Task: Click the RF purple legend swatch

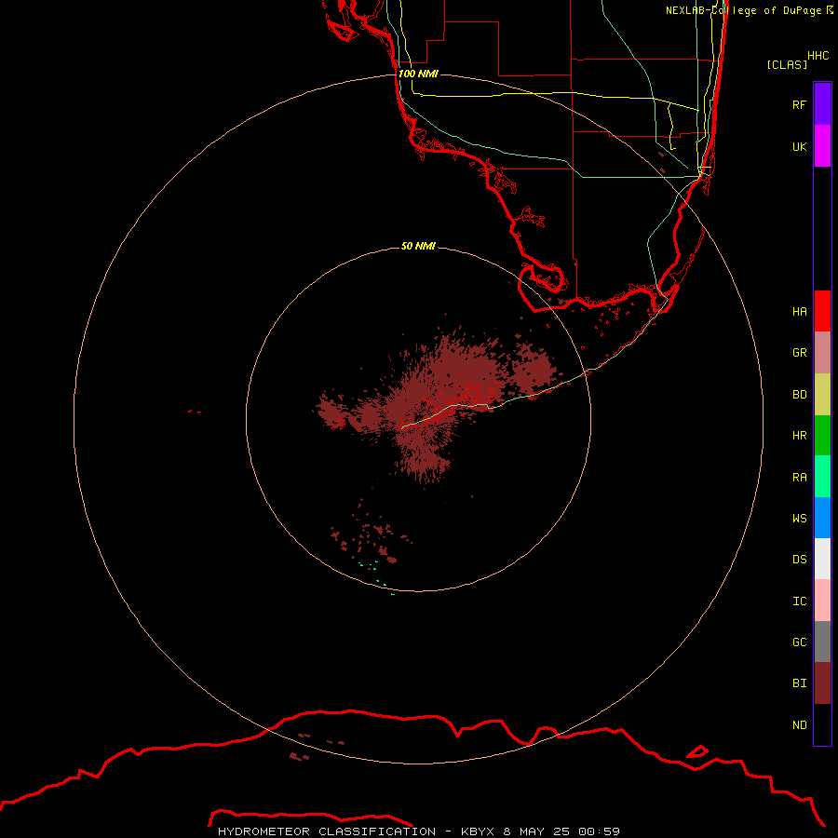Action: pos(822,104)
